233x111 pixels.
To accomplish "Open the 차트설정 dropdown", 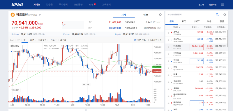I will (x=43, y=40).
